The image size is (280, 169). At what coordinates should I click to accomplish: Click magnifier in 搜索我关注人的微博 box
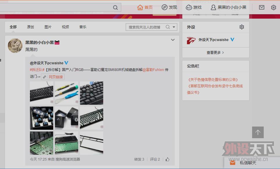pyautogui.click(x=167, y=27)
